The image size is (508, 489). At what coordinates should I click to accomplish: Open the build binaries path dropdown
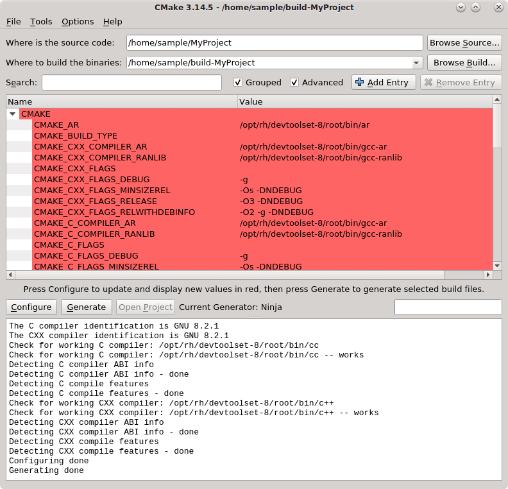(x=416, y=63)
